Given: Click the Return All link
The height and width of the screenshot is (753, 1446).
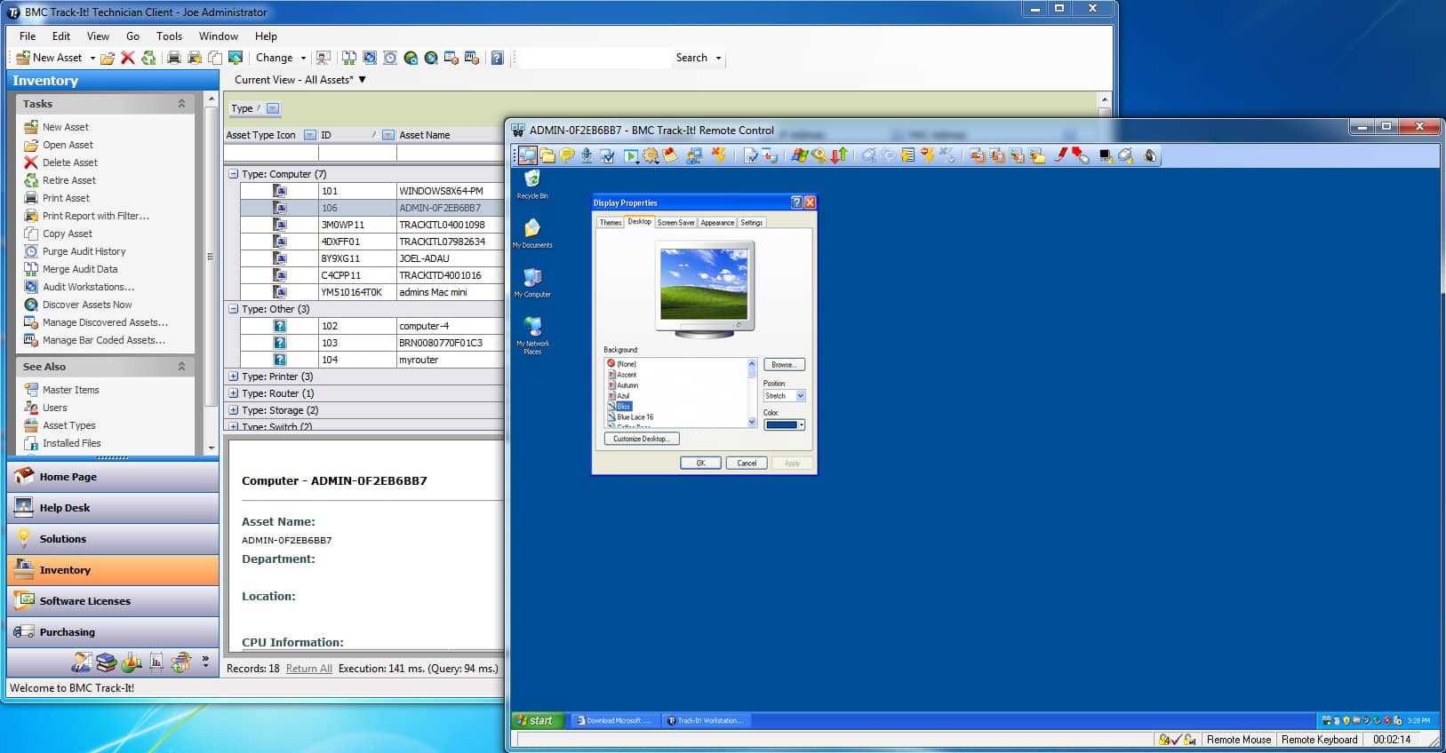Looking at the screenshot, I should [x=309, y=669].
